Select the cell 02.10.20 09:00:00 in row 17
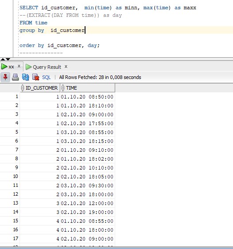Viewport: 233px width, 249px height. (87, 239)
